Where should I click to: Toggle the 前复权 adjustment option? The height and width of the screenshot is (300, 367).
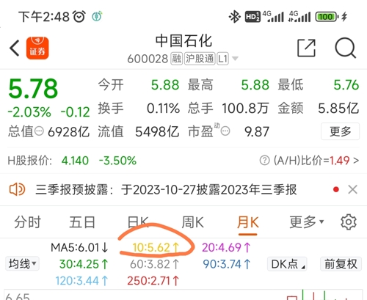[341, 264]
